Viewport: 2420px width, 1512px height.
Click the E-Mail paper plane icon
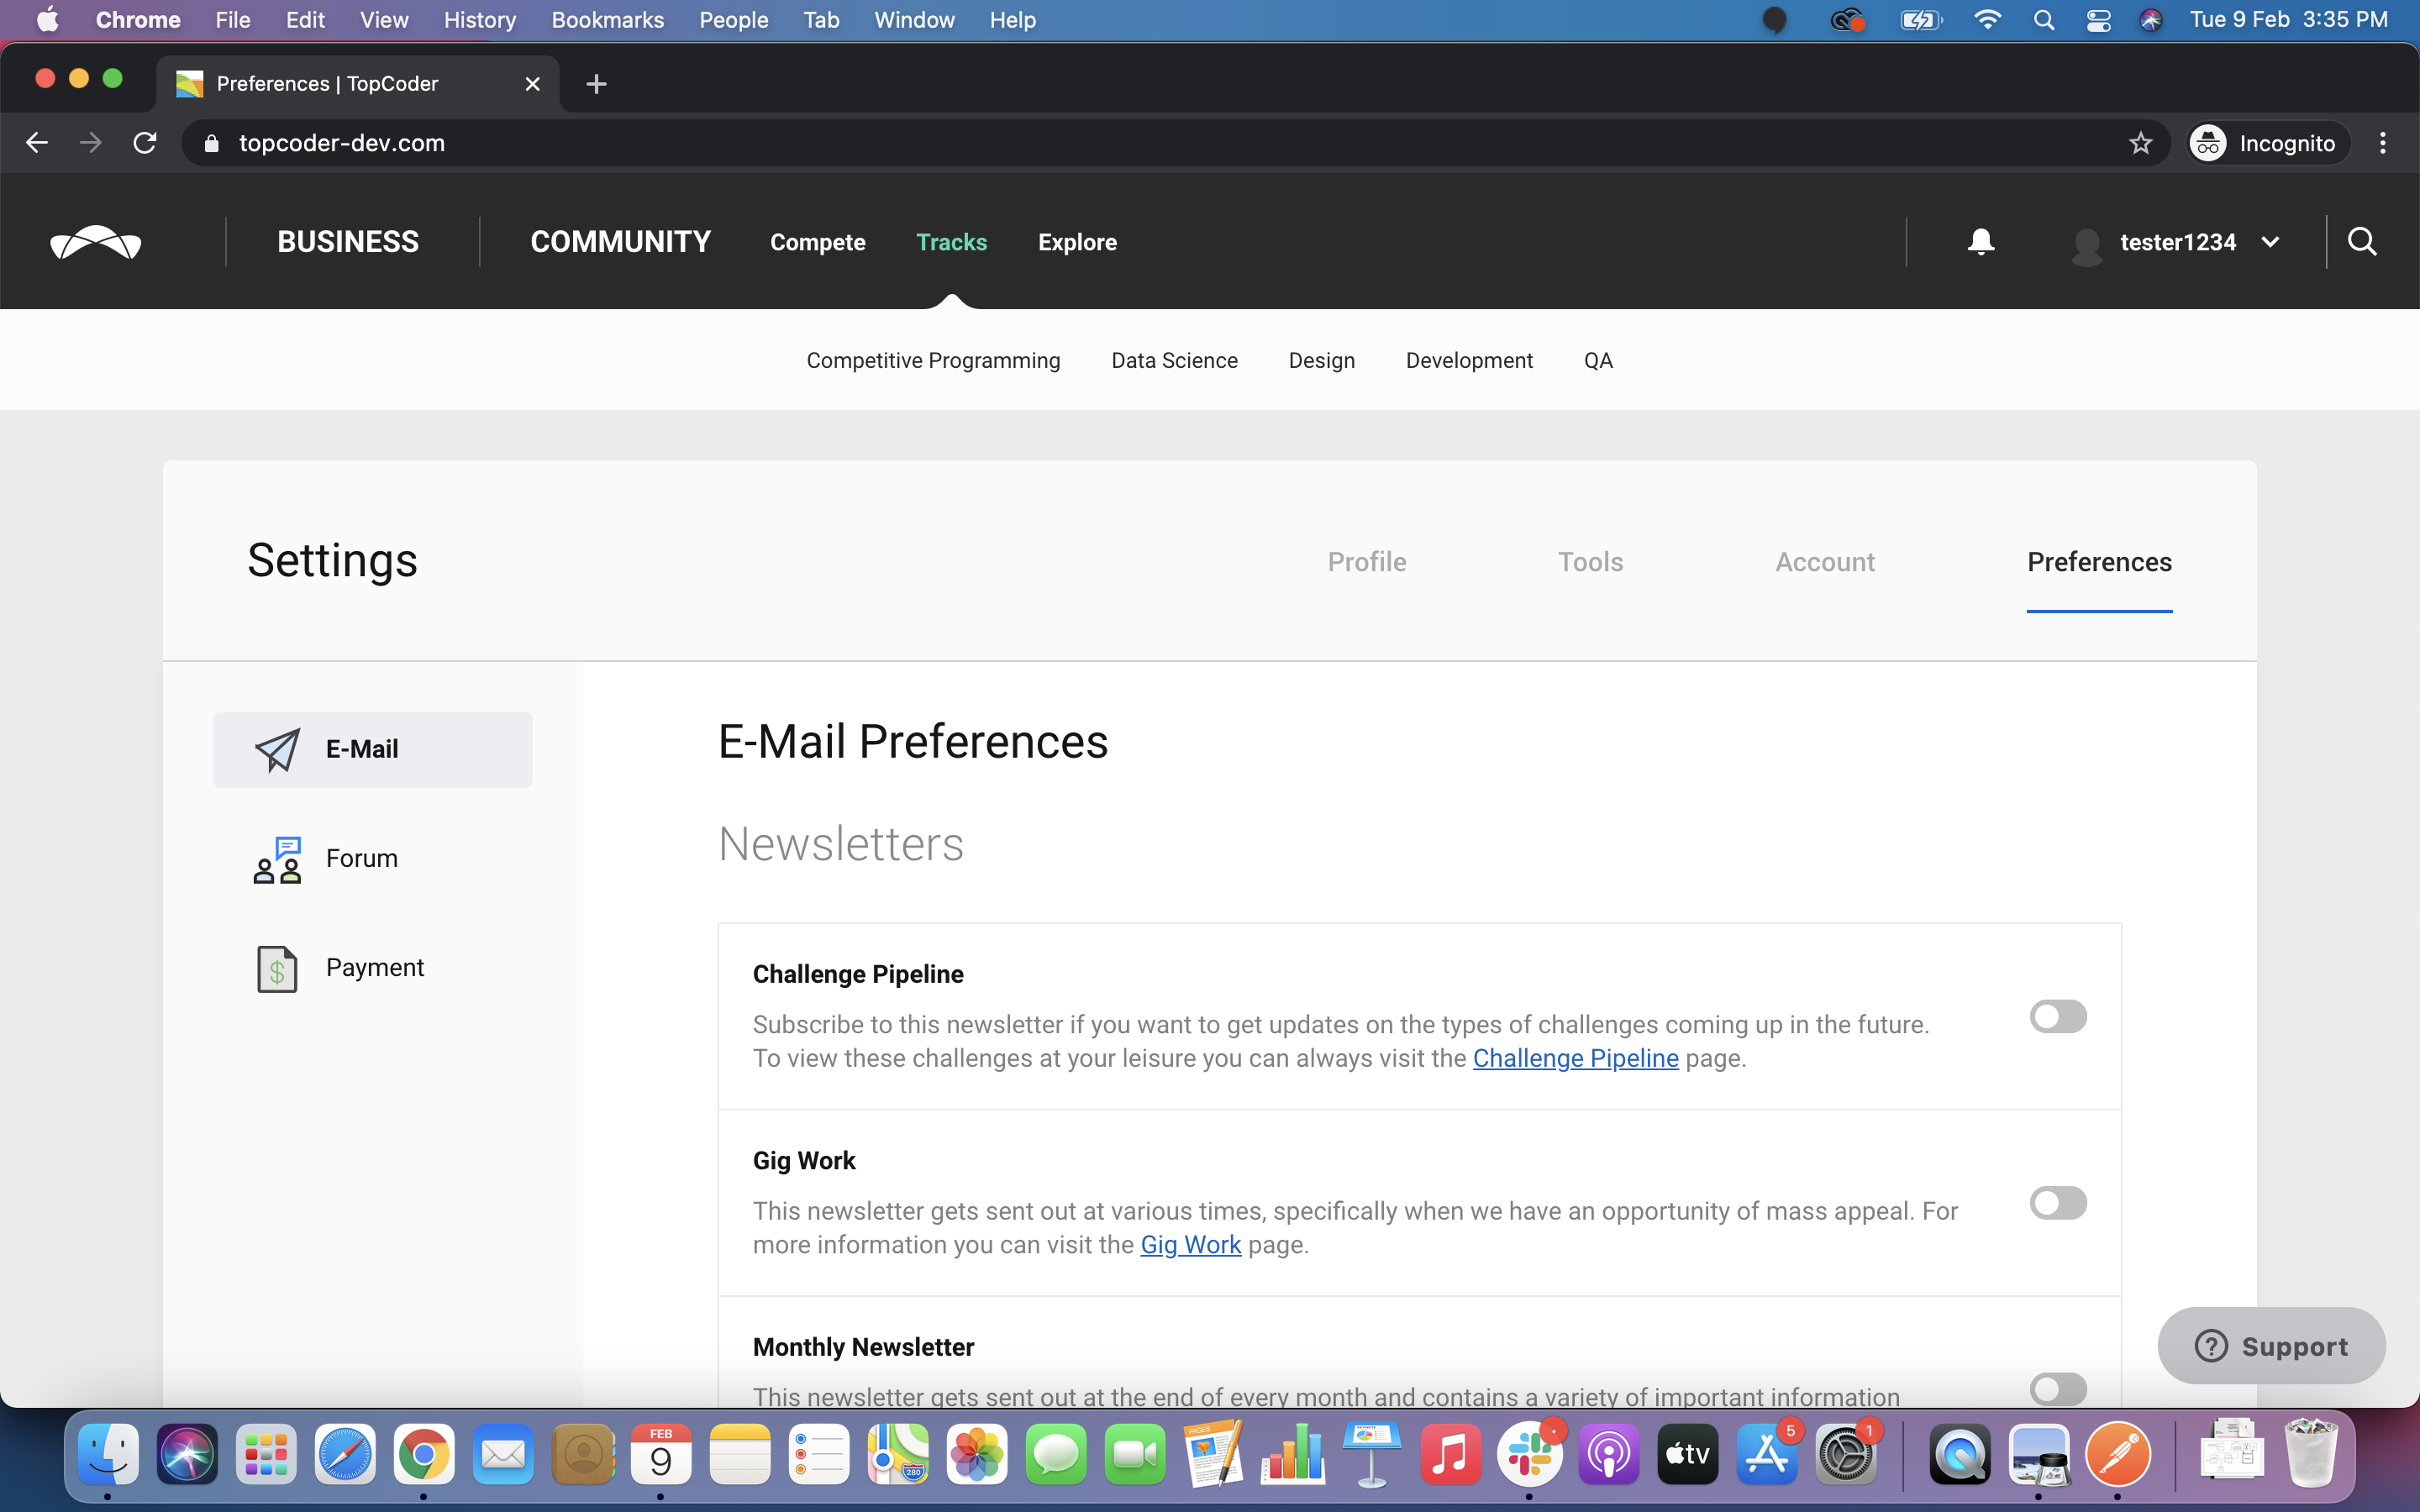coord(277,750)
